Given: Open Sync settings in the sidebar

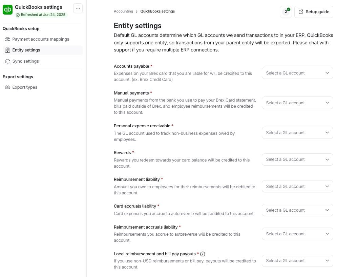Looking at the screenshot, I should pos(25,61).
